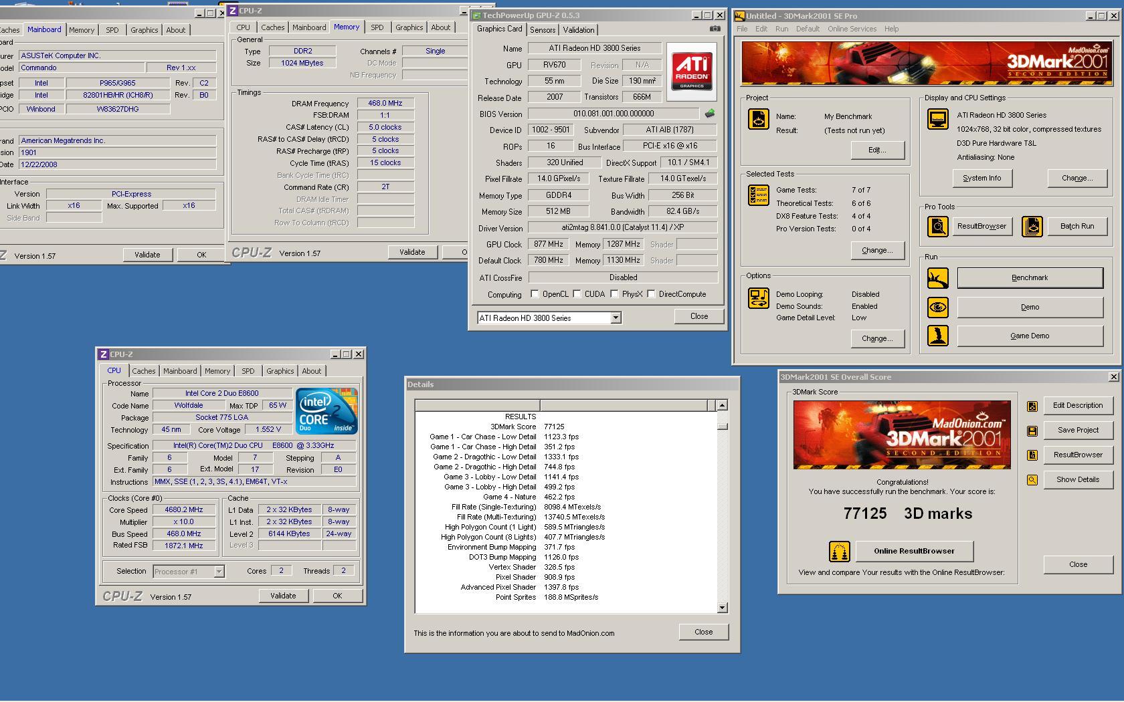
Task: Open the Default menu in 3DMark
Action: (808, 29)
